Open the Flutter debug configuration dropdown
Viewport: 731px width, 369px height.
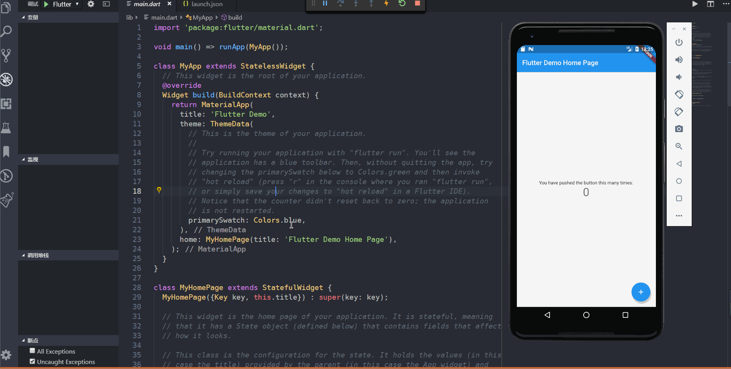click(66, 4)
